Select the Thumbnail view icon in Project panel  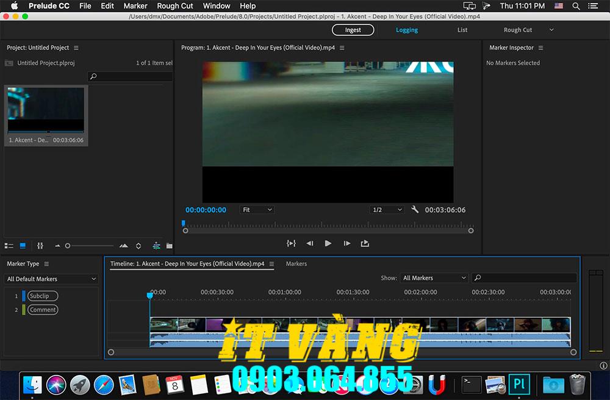click(22, 245)
